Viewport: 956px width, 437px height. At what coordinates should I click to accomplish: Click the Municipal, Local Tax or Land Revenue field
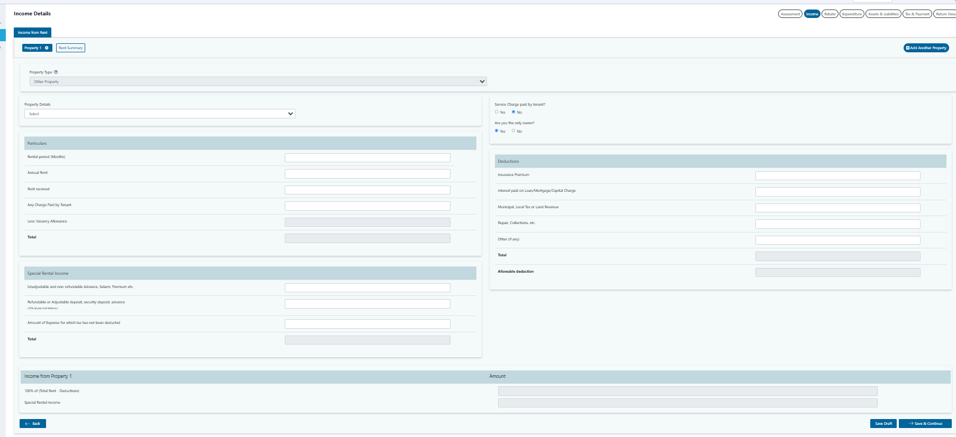click(837, 208)
